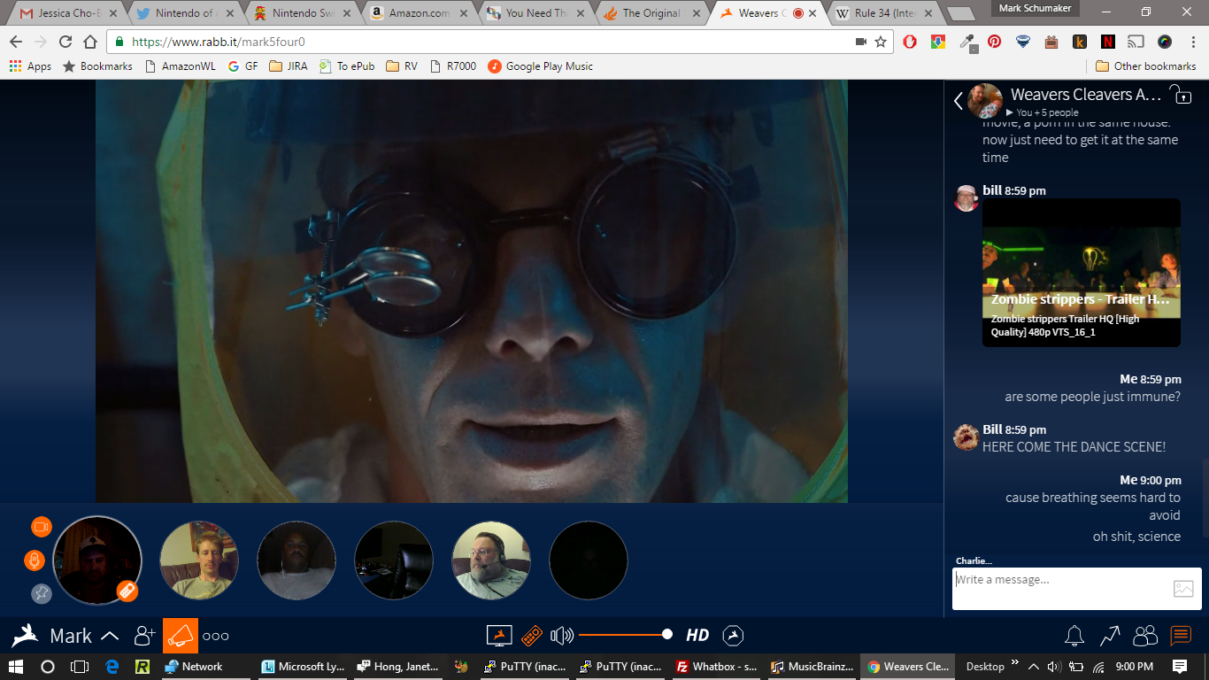Open Microsoft Edge from the taskbar
Screen dimensions: 1209x680
(x=112, y=667)
